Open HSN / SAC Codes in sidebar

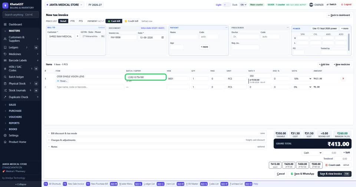(16, 69)
